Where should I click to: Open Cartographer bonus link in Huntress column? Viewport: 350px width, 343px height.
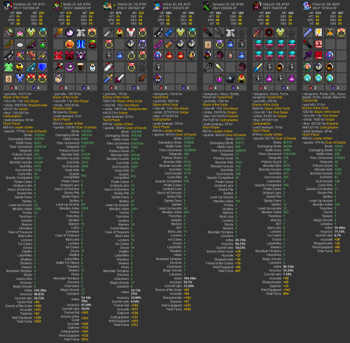(x=13, y=116)
